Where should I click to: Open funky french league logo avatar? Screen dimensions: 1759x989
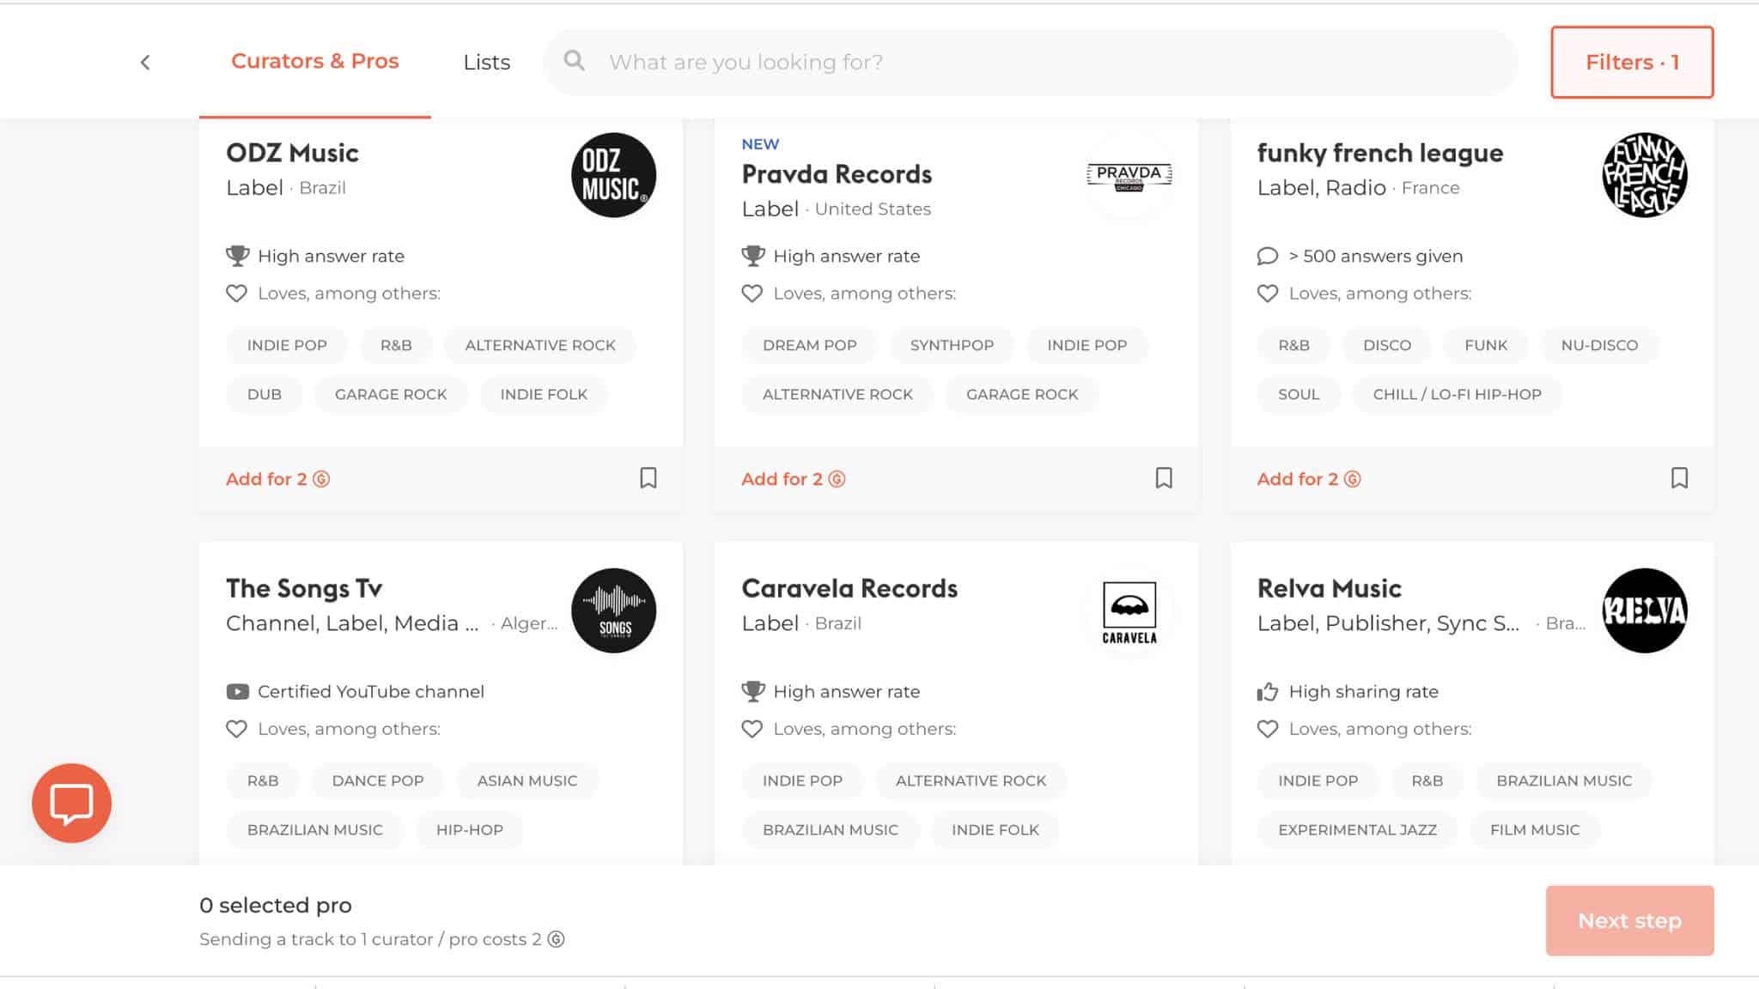point(1645,175)
